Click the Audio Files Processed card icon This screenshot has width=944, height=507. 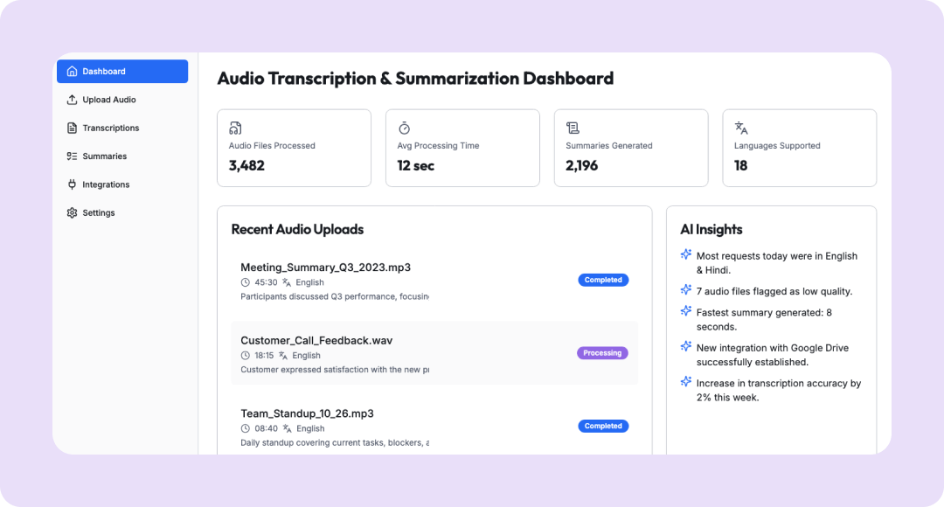235,128
